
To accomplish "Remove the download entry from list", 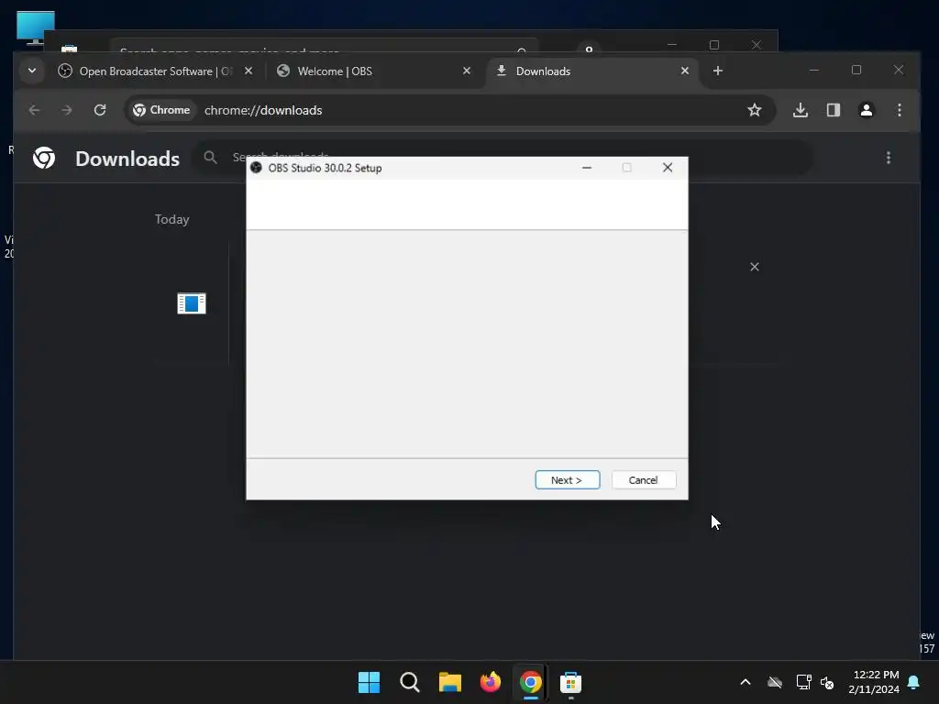I will click(755, 267).
